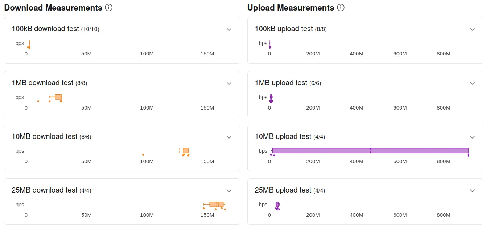Expand the 25MB download test chevron
Image resolution: width=486 pixels, height=231 pixels.
point(229,191)
